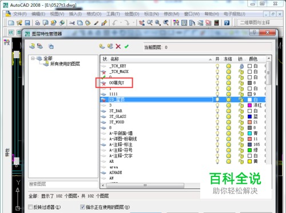Click the New drawing icon in toolbar
Viewport: 286px width, 213px height.
(11, 23)
